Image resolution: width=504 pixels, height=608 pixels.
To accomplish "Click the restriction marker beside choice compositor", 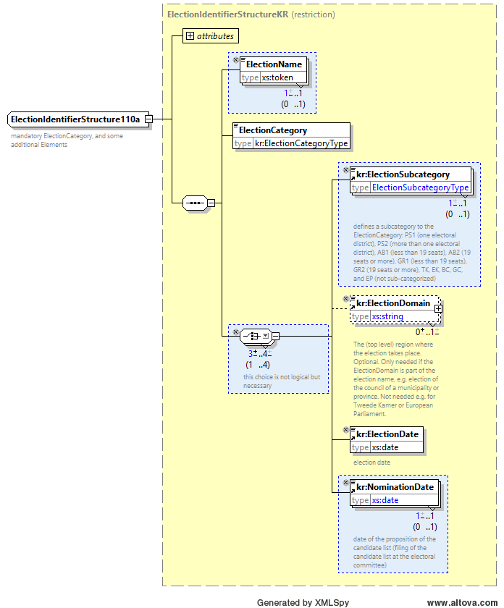I will pyautogui.click(x=235, y=332).
